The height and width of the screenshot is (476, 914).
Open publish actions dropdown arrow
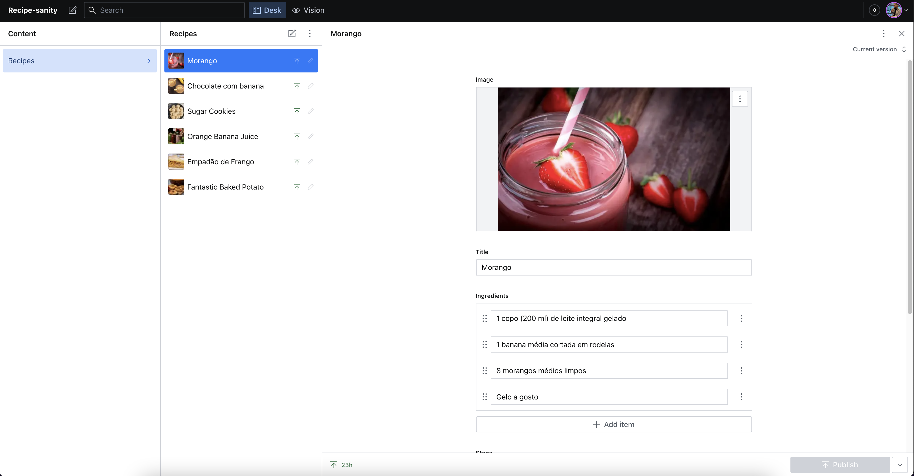pos(899,465)
